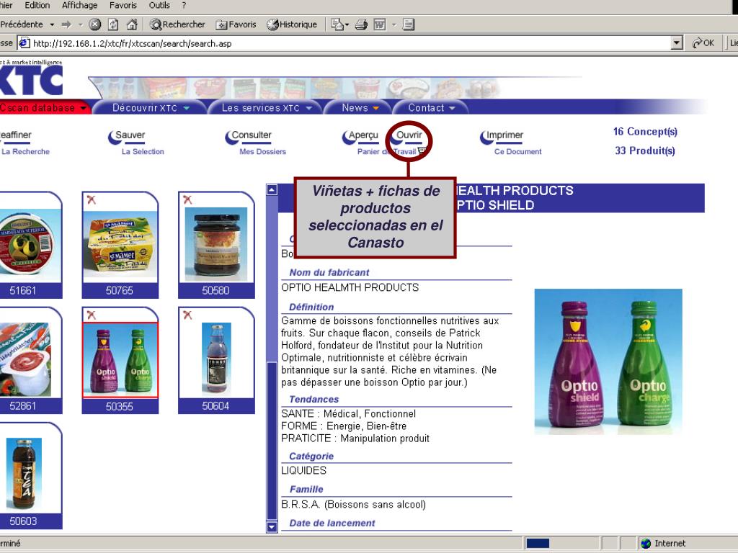Select the bottle thumbnail 50604

[216, 359]
